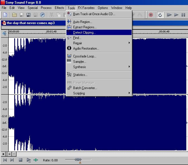Click the Batch Converter gears icon
Image resolution: width=188 pixels, height=165 pixels.
pos(69,88)
